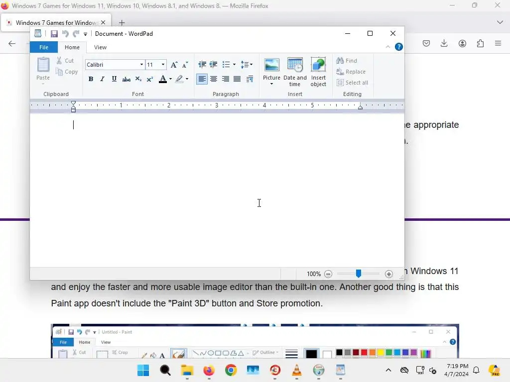Open WordPad Help question mark

pos(399,47)
